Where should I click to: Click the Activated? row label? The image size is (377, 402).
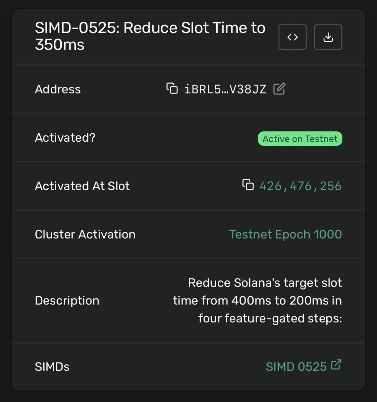click(65, 137)
